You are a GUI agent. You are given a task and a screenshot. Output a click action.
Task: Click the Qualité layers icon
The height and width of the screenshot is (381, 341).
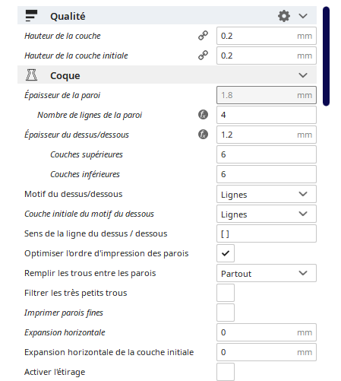pyautogui.click(x=31, y=16)
